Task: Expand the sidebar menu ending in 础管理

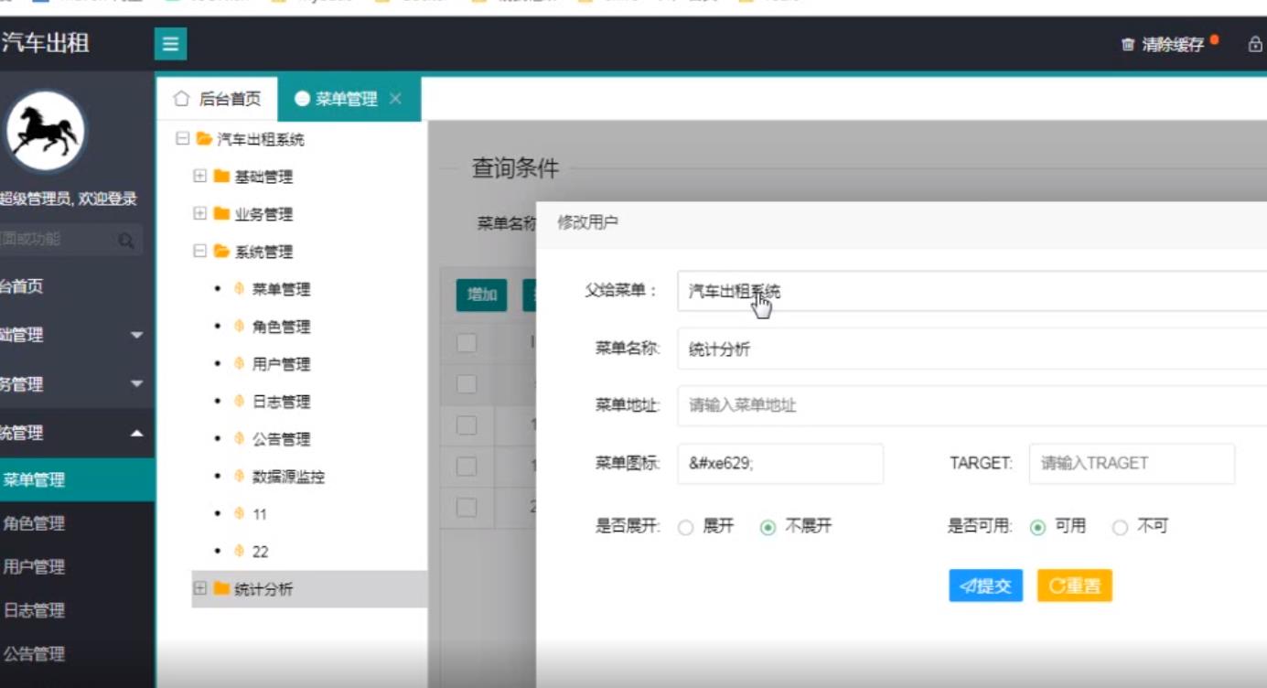Action: (77, 336)
